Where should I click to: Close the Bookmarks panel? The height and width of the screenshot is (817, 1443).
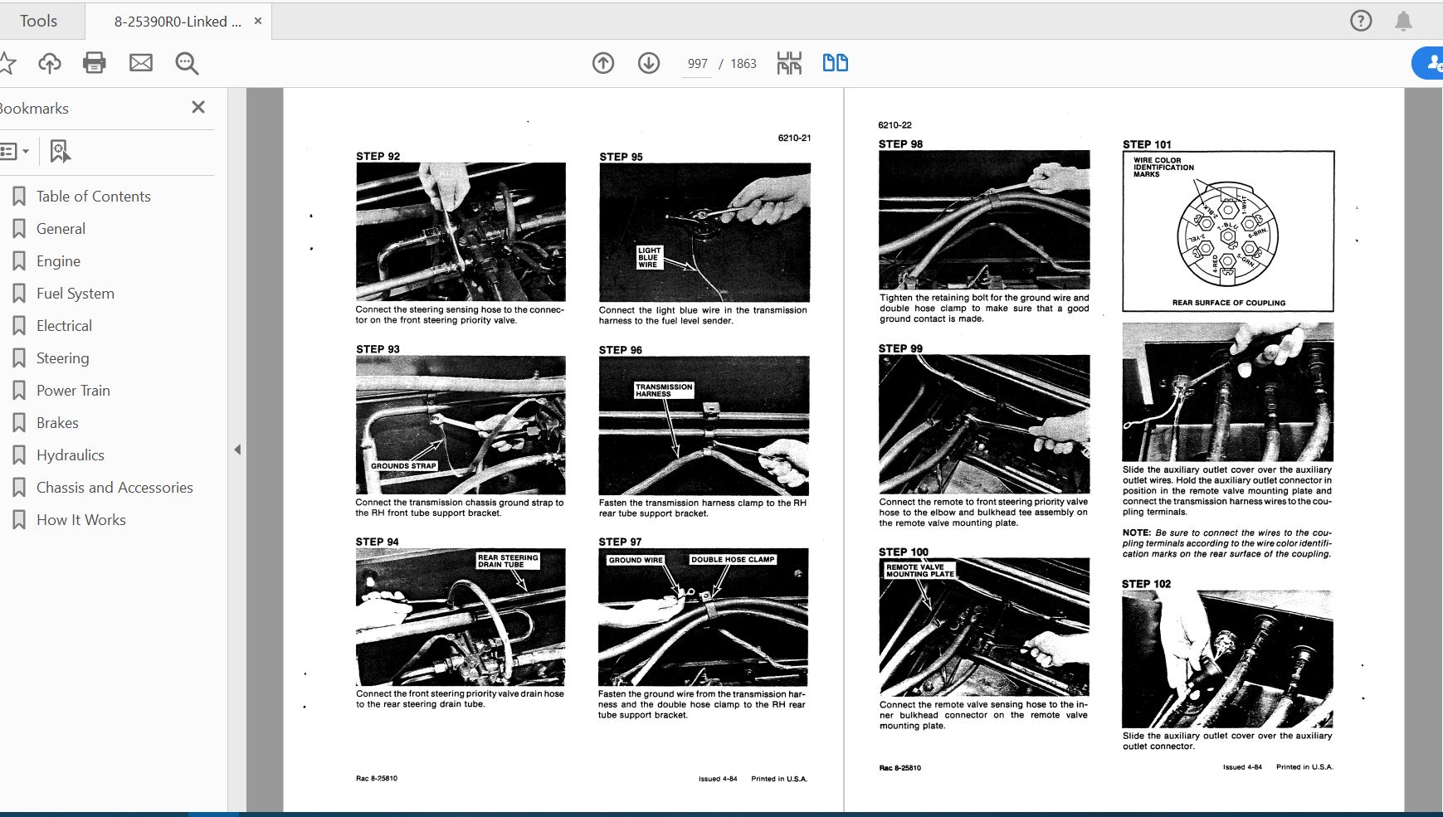click(198, 107)
